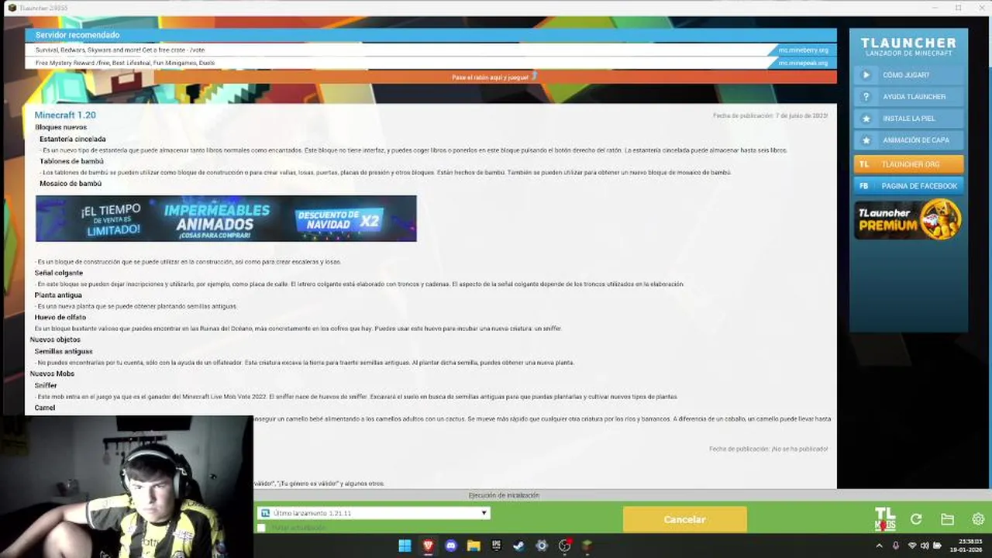Image resolution: width=992 pixels, height=558 pixels.
Task: Click the microphone tray icon
Action: pyautogui.click(x=896, y=546)
